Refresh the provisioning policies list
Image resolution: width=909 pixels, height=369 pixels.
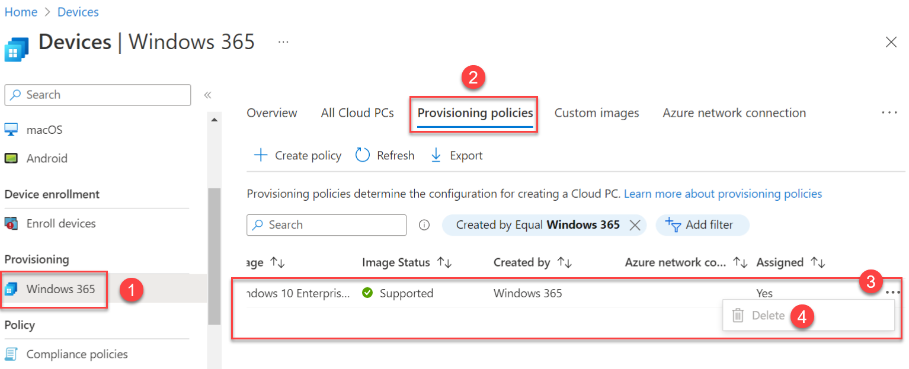385,155
